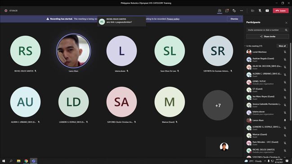Click the SR avatar tile
Screen dimensions: 292x164
coord(218,51)
